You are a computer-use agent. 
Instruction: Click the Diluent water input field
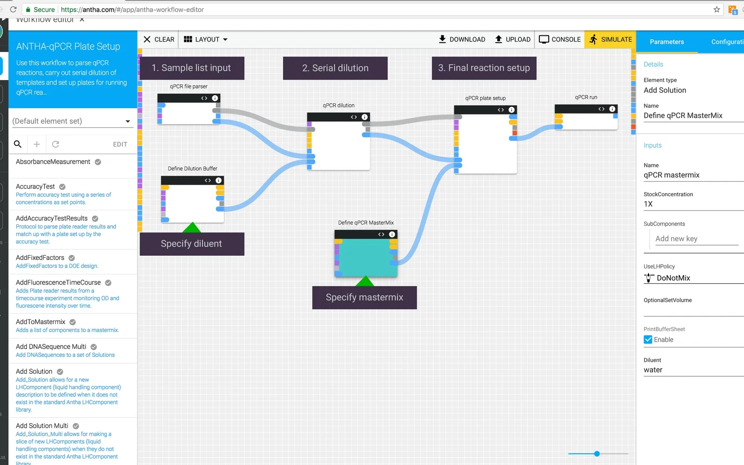[694, 370]
